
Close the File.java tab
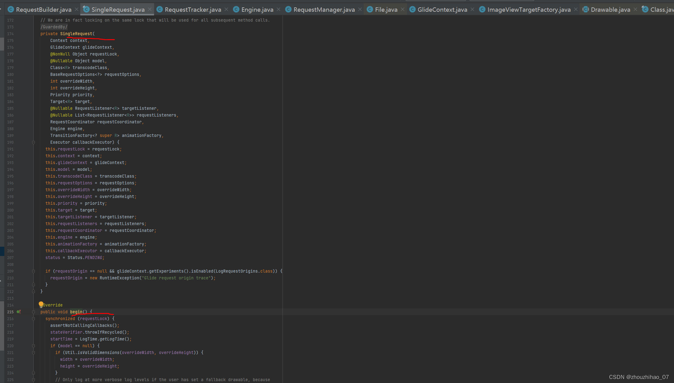click(402, 10)
